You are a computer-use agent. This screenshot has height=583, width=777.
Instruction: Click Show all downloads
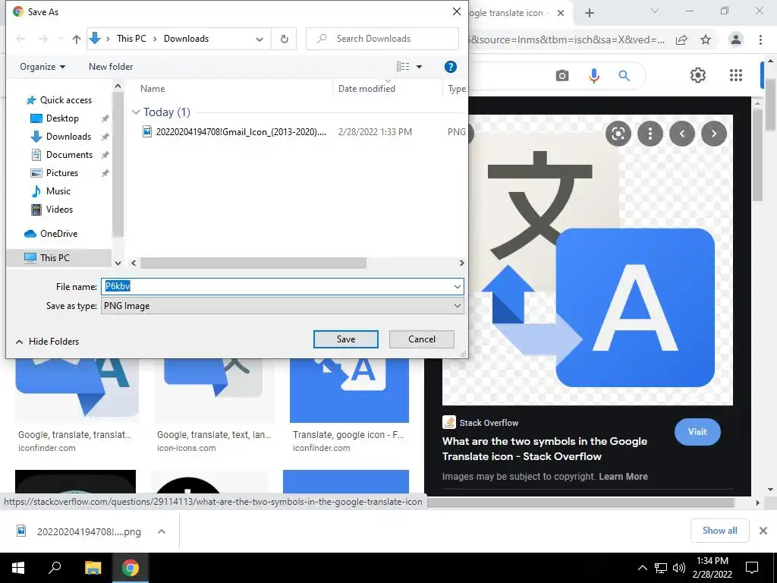(719, 531)
